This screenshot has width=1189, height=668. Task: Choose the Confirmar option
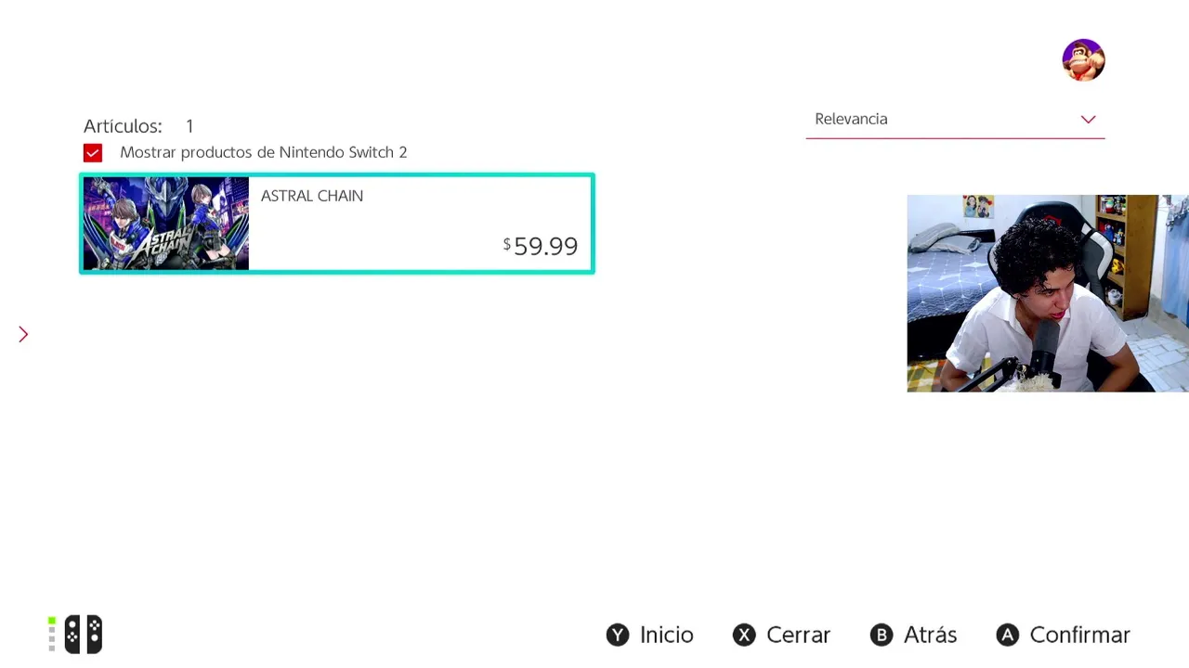coord(1064,635)
